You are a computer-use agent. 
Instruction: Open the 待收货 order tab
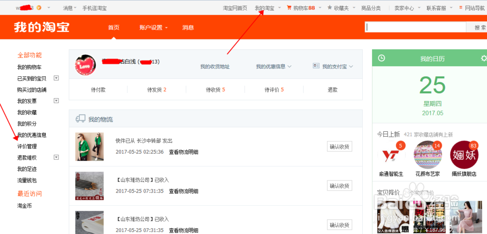pos(216,90)
